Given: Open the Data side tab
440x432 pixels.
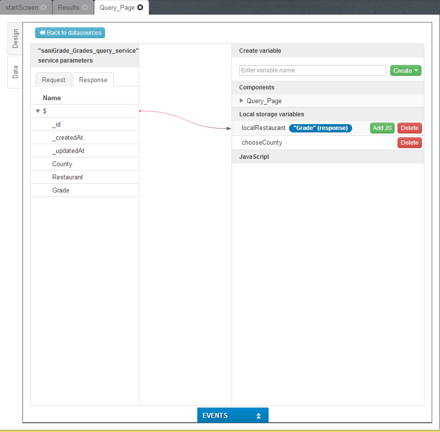Looking at the screenshot, I should 15,72.
